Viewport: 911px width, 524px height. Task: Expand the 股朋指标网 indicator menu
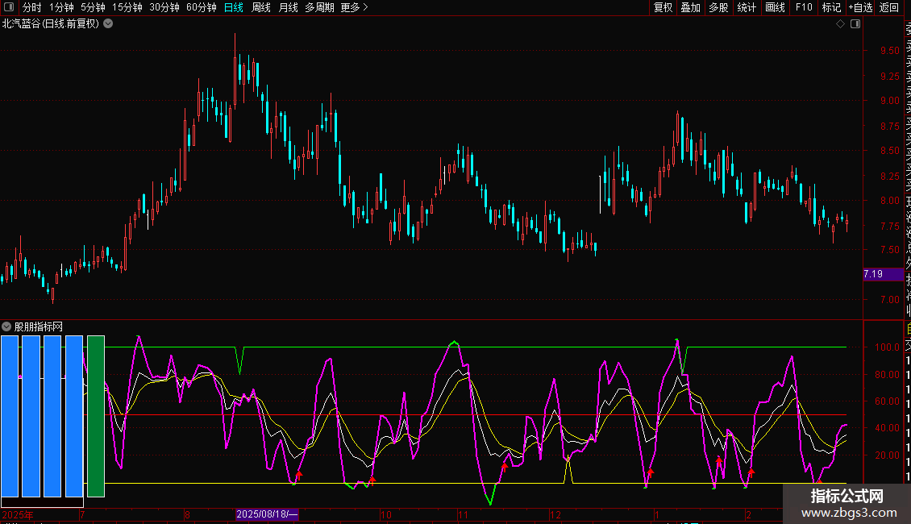pos(7,326)
